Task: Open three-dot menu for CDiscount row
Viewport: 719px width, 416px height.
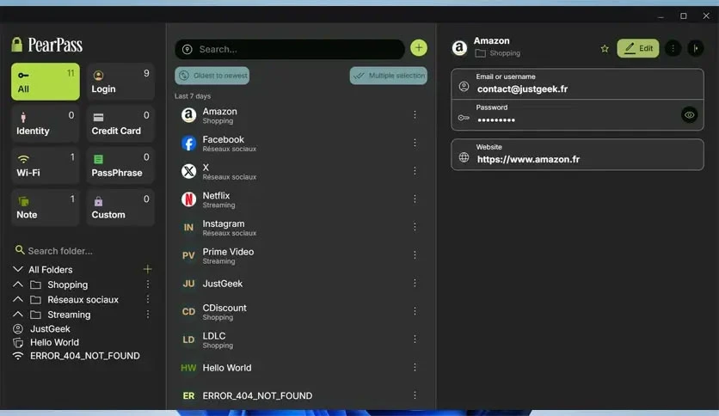Action: tap(415, 311)
